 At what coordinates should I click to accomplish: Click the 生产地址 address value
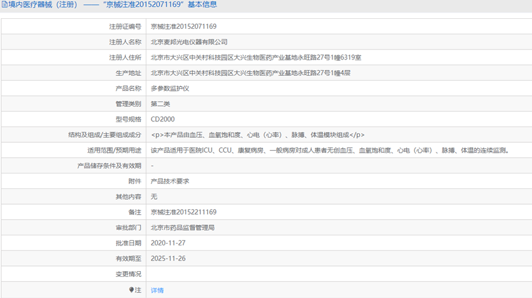click(x=250, y=73)
